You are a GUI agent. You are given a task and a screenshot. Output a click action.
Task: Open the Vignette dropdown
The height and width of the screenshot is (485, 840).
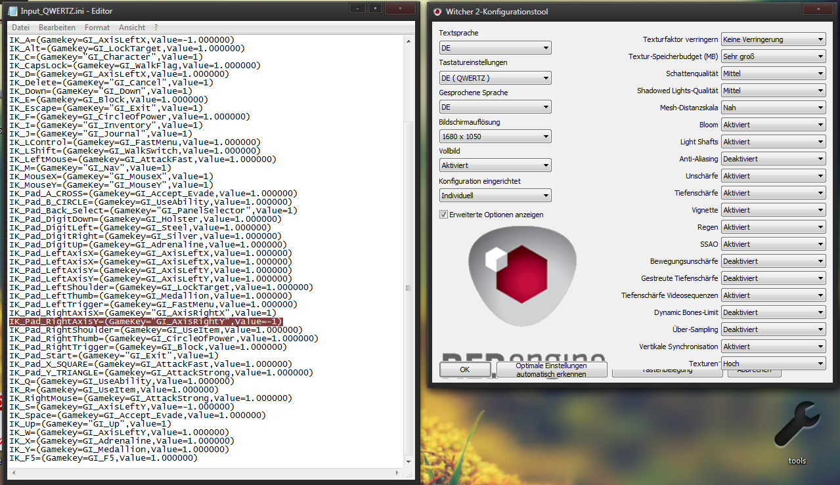pyautogui.click(x=773, y=210)
